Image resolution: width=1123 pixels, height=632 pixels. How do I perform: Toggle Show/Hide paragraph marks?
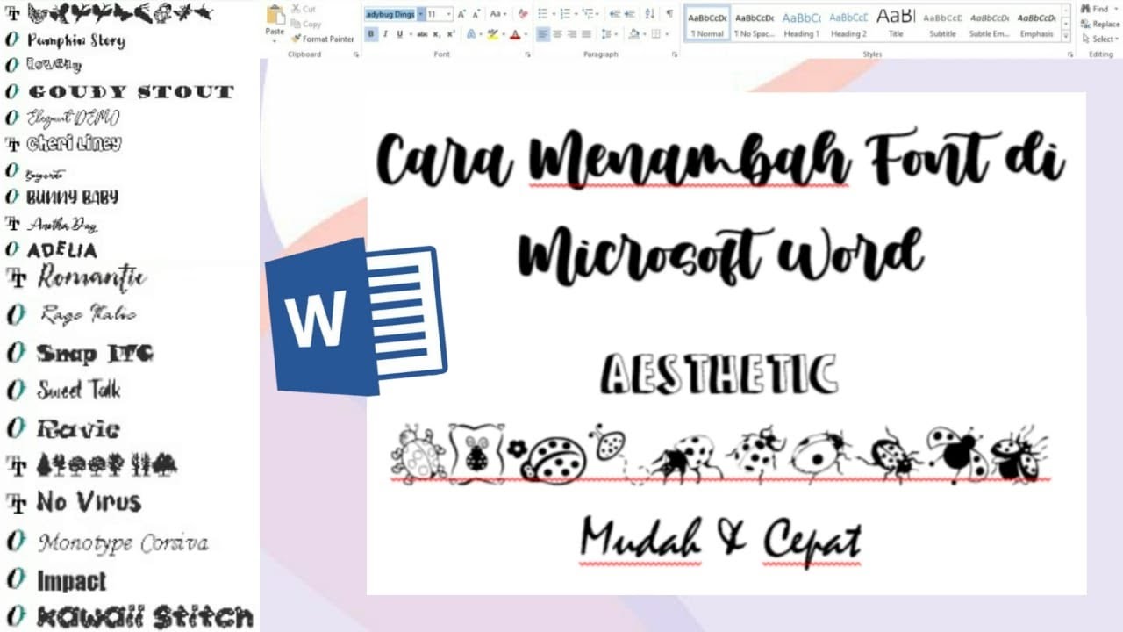669,14
